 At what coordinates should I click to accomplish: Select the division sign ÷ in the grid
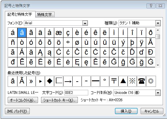pos(68,42)
